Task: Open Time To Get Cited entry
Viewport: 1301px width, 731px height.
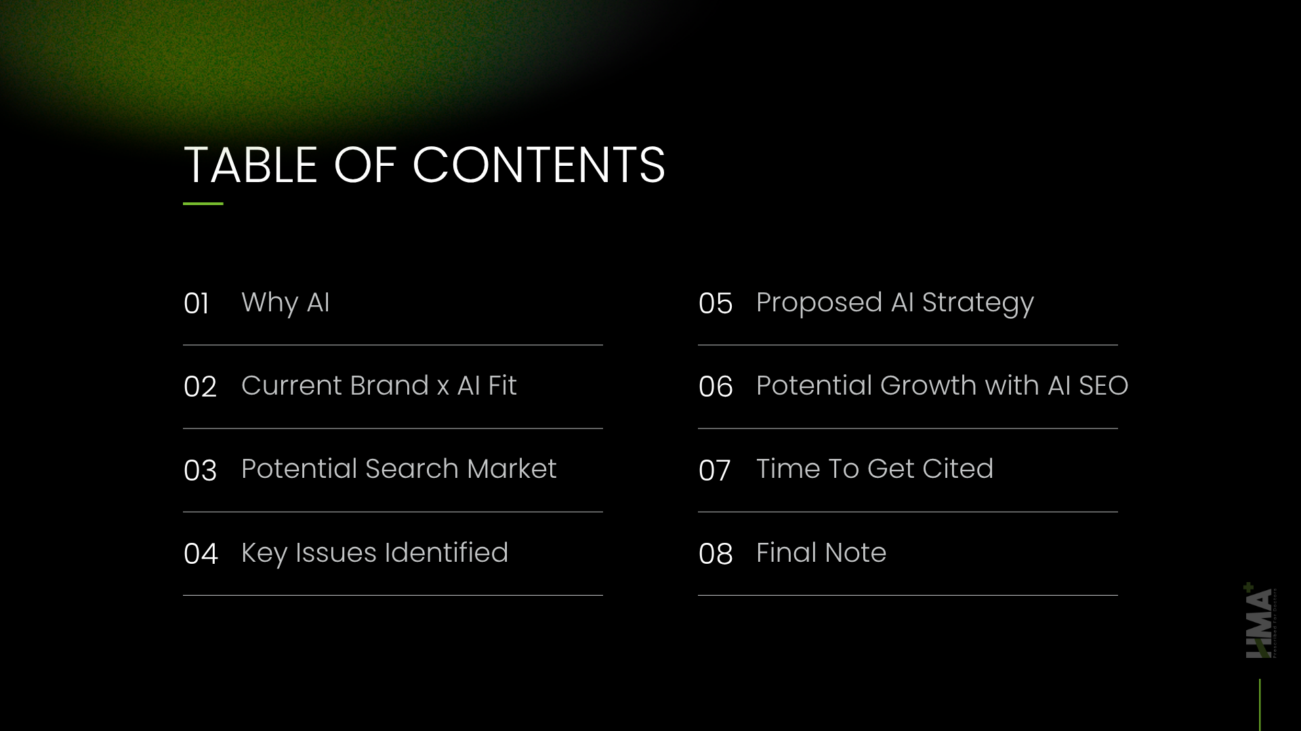Action: click(x=874, y=469)
